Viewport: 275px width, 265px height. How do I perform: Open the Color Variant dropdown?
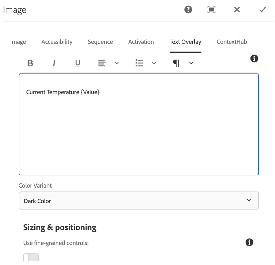[139, 201]
